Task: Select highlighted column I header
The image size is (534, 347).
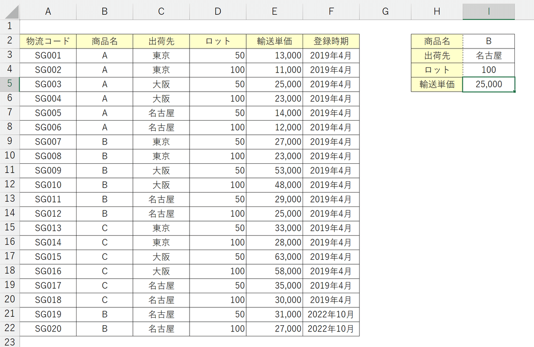Action: tap(489, 12)
